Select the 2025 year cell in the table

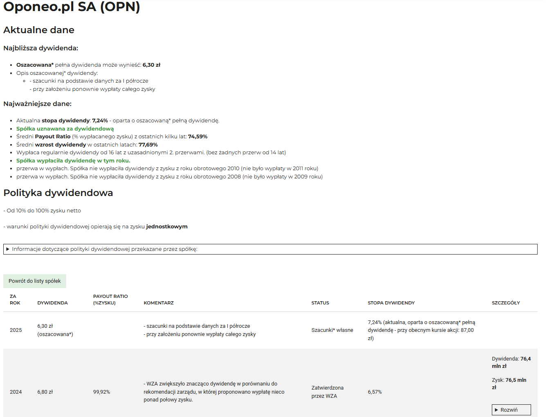16,330
